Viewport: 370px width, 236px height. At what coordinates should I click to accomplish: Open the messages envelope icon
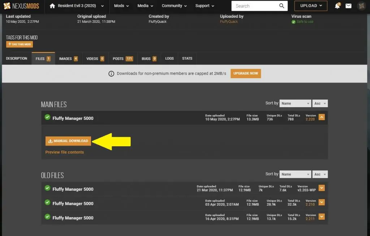tap(348, 6)
